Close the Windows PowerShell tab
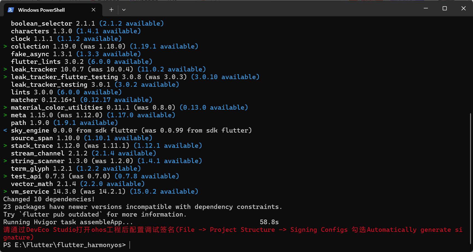473x252 pixels. coord(94,10)
